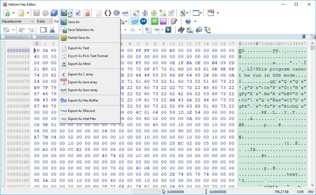Click the clipboard with pencil icon
This screenshot has width=316, height=195.
coord(174,21)
